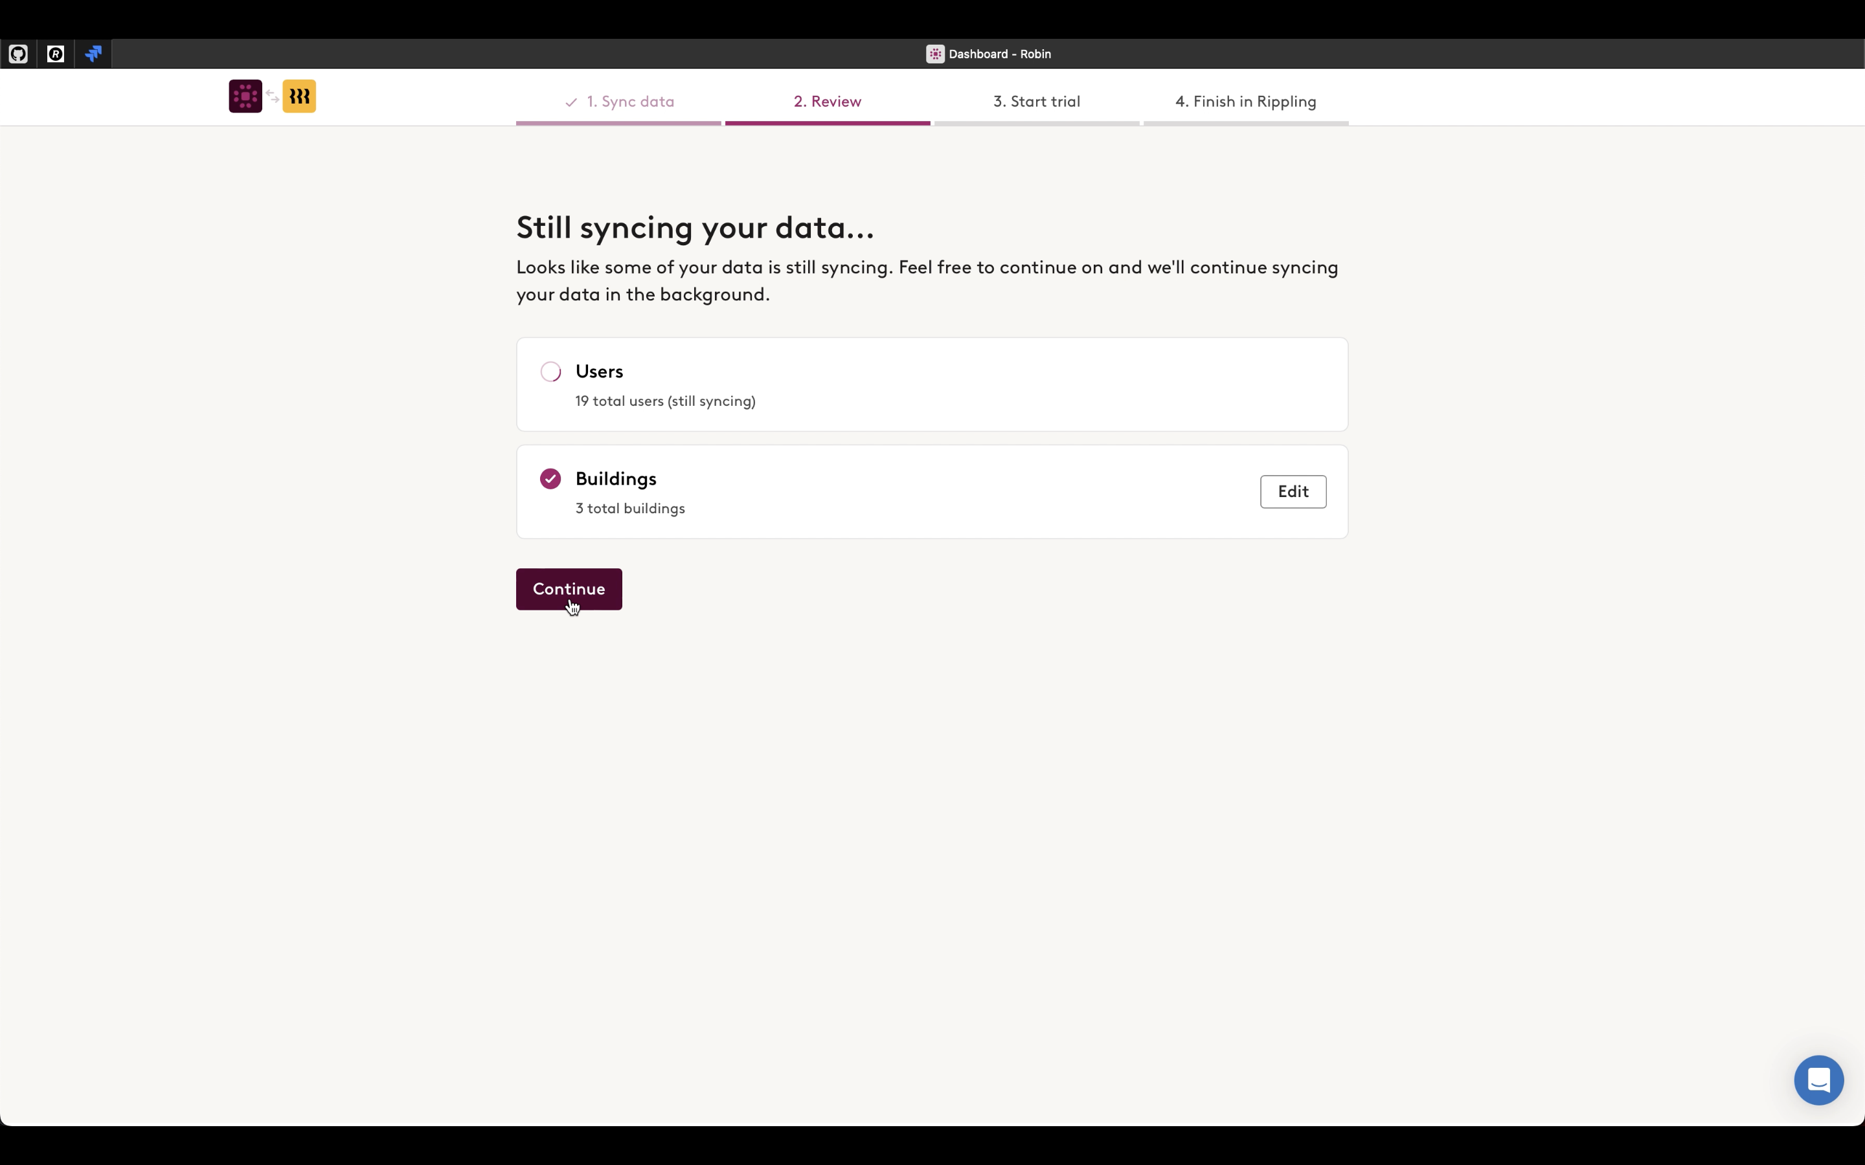Edit the Buildings section
1865x1165 pixels.
pyautogui.click(x=1293, y=492)
